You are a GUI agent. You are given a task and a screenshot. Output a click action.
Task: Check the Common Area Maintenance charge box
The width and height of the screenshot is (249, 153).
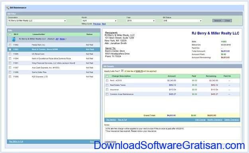coord(107,94)
